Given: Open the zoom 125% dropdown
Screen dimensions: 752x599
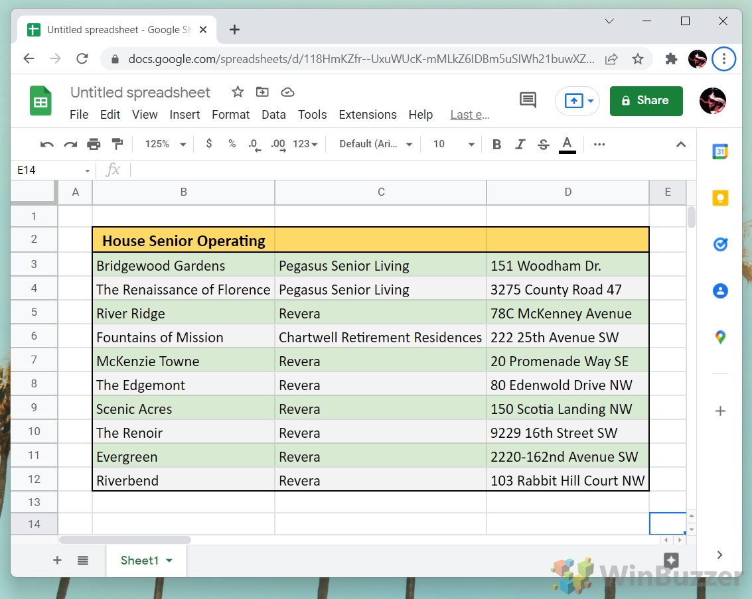Looking at the screenshot, I should coord(165,144).
